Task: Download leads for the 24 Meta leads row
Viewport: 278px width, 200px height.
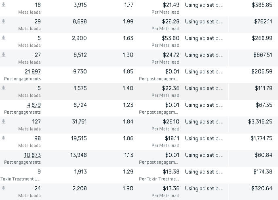Action: click(x=4, y=188)
